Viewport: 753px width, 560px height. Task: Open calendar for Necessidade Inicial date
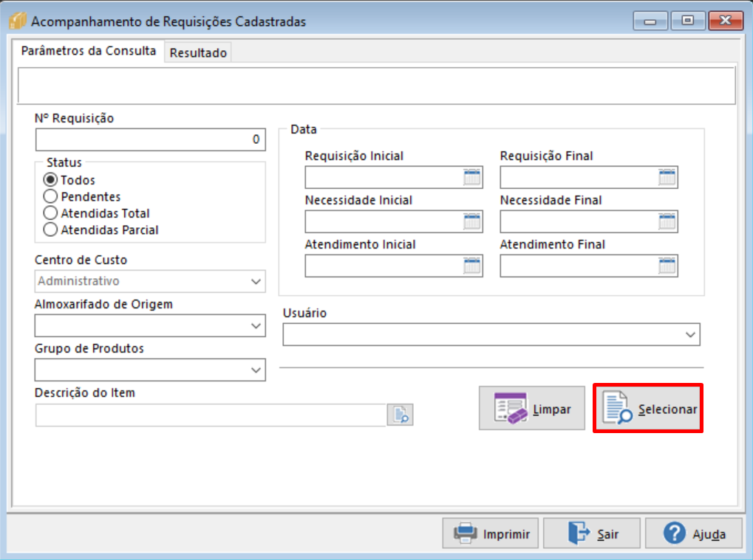[472, 221]
